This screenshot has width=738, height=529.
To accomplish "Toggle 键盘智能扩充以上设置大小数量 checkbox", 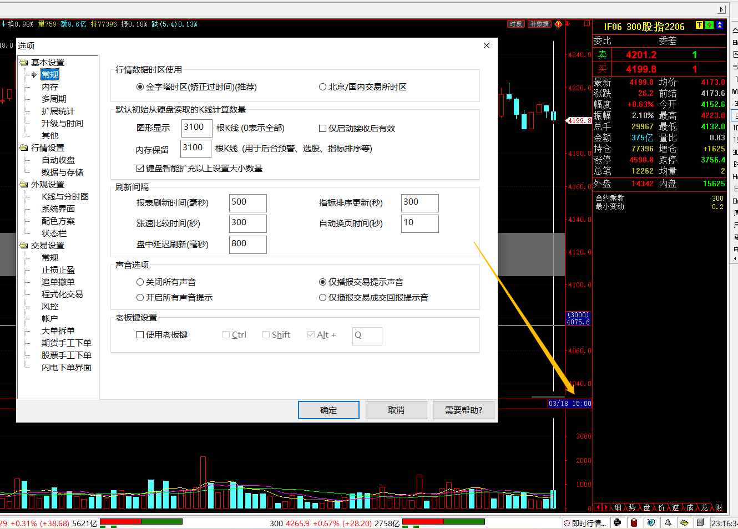I will point(199,168).
